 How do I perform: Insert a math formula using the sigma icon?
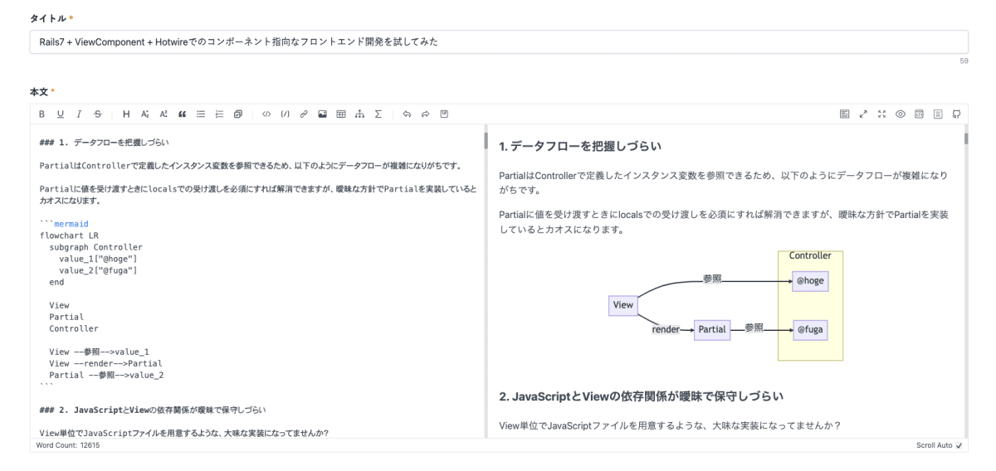(378, 113)
